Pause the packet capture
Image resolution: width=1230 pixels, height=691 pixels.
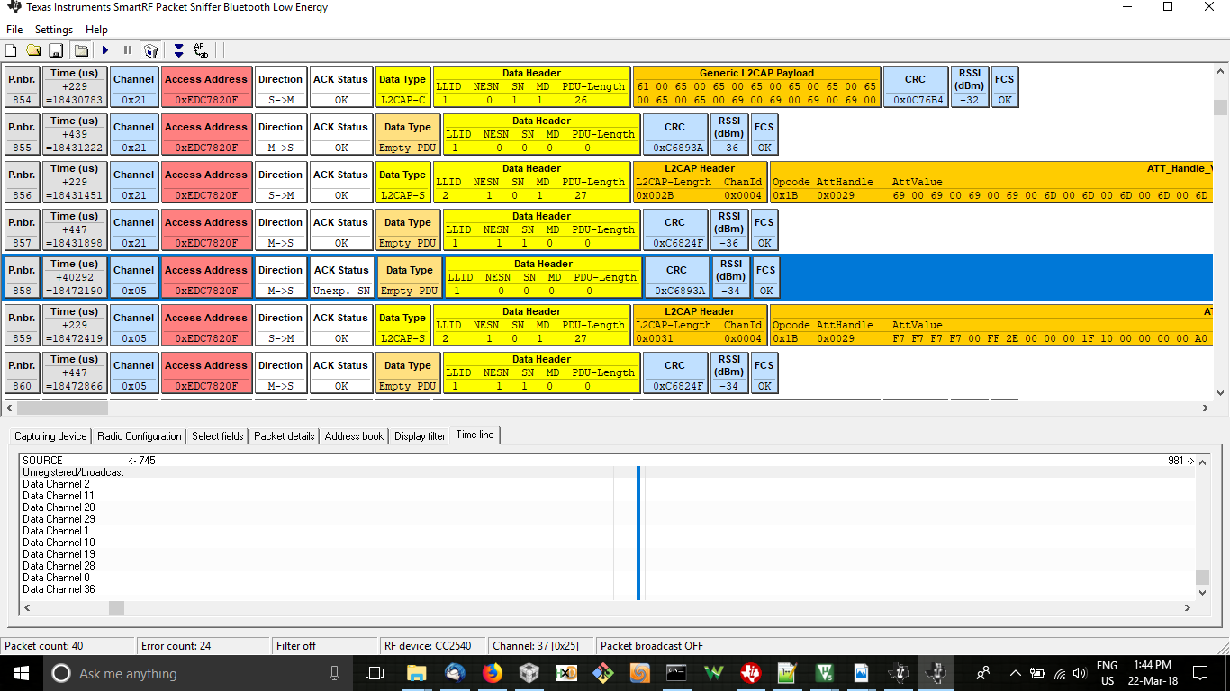coord(128,50)
